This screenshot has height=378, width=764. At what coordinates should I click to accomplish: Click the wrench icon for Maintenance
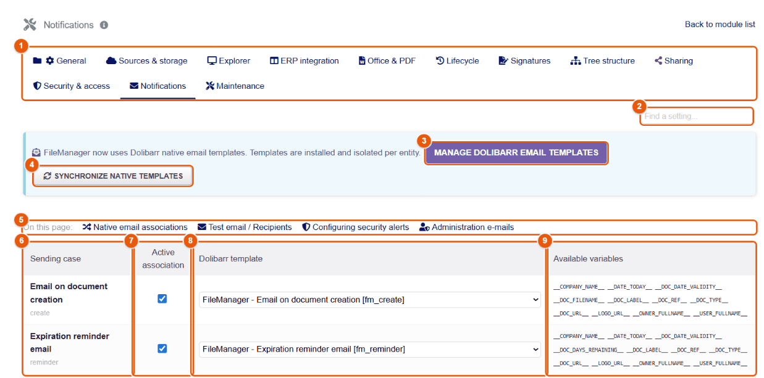click(210, 86)
